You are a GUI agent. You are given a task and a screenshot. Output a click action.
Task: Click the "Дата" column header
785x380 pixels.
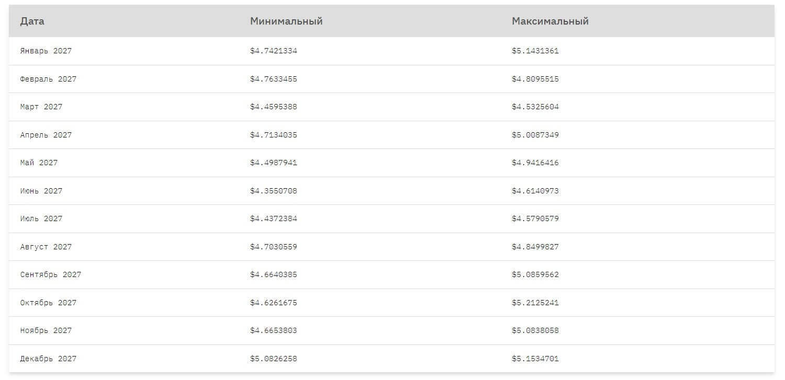coord(32,21)
